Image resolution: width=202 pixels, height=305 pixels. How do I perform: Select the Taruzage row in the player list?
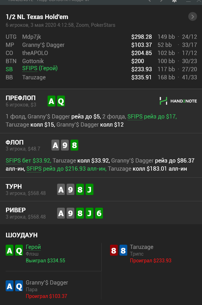(101, 78)
